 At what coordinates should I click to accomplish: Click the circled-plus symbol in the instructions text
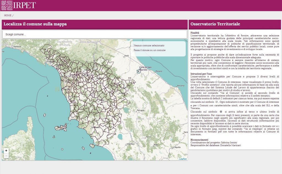(x=221, y=112)
